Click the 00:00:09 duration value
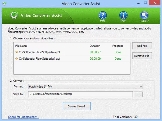 click(x=95, y=59)
